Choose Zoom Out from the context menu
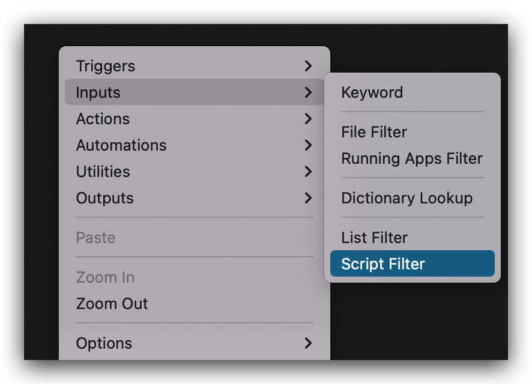This screenshot has height=384, width=532. (194, 304)
